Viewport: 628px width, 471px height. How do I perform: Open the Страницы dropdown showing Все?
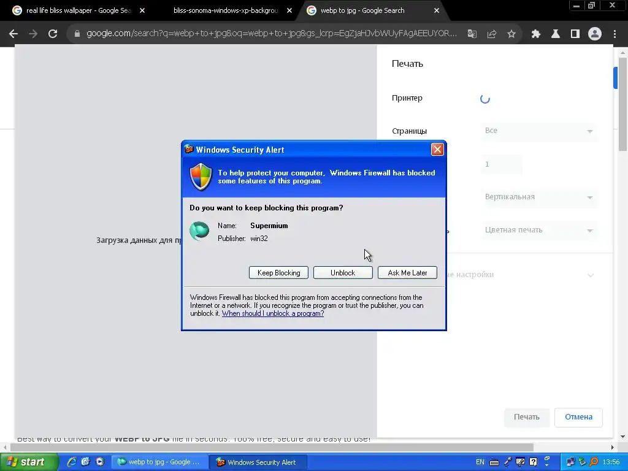click(539, 131)
